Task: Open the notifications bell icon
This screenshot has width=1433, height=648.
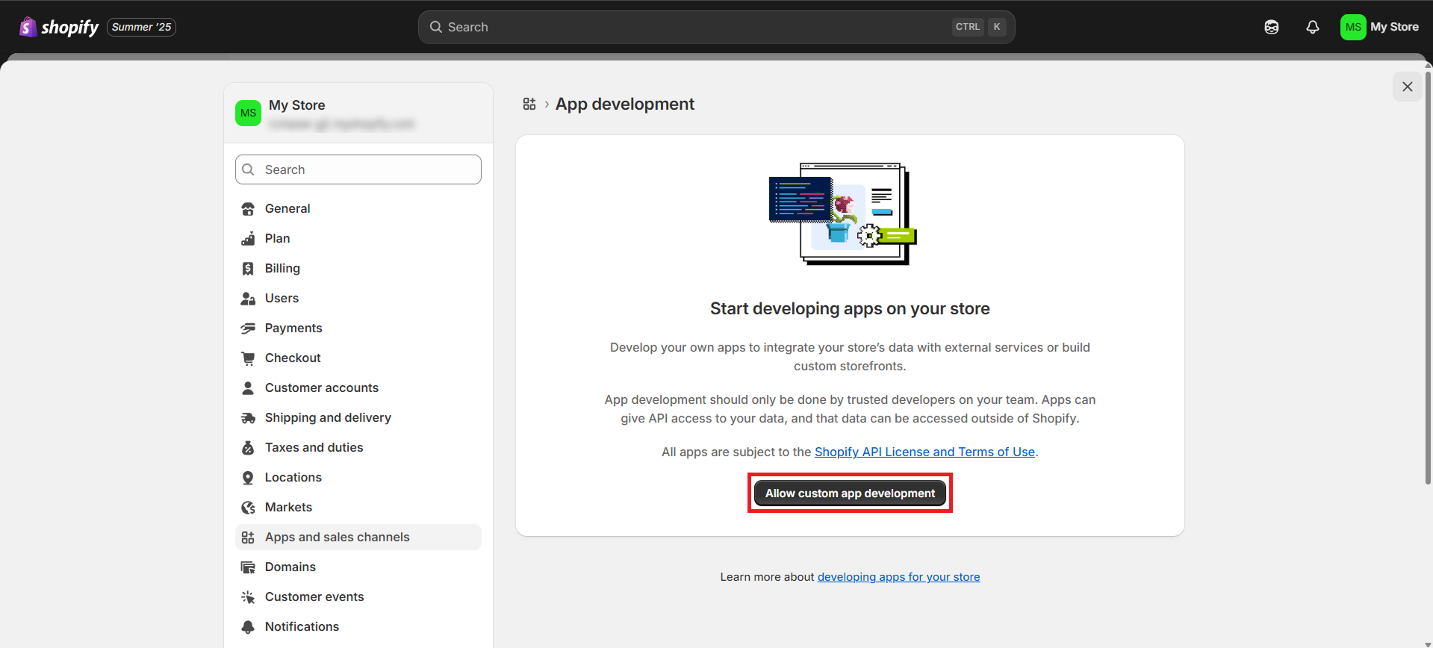Action: (1312, 27)
